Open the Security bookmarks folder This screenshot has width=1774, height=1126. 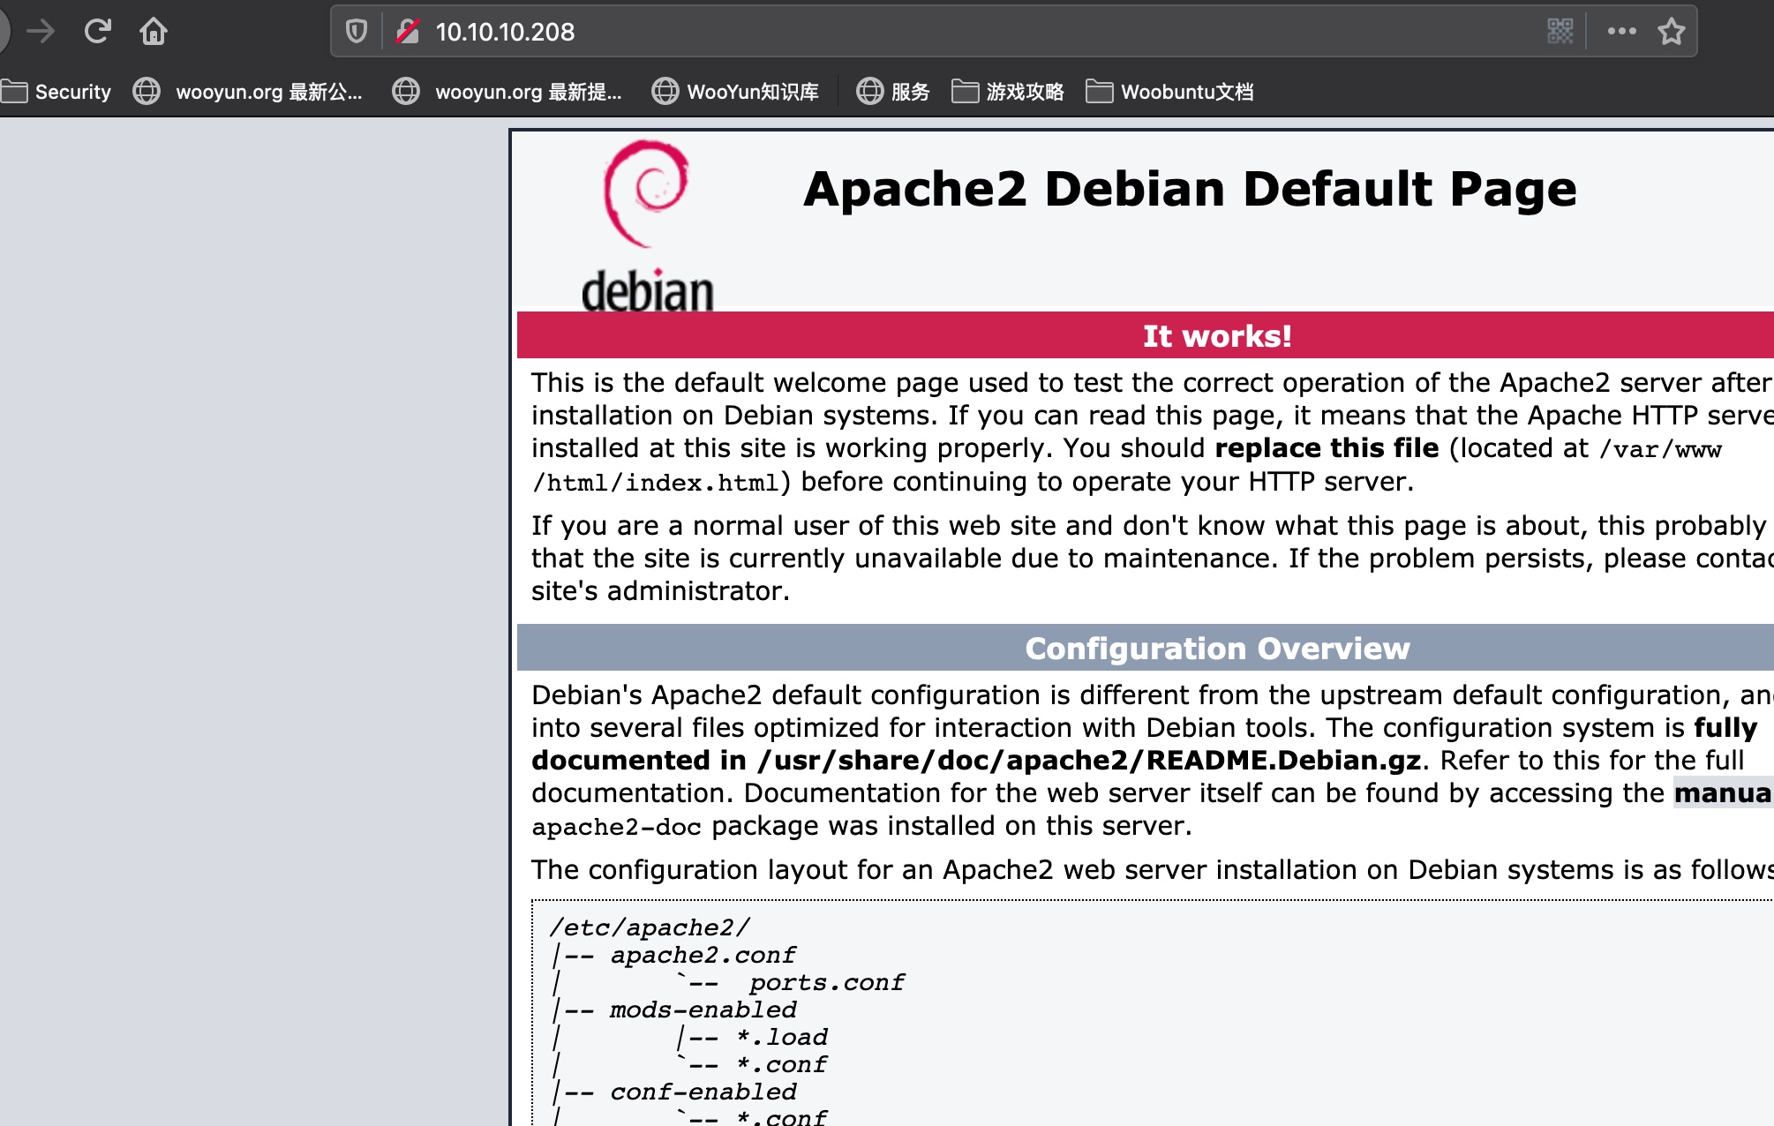56,92
